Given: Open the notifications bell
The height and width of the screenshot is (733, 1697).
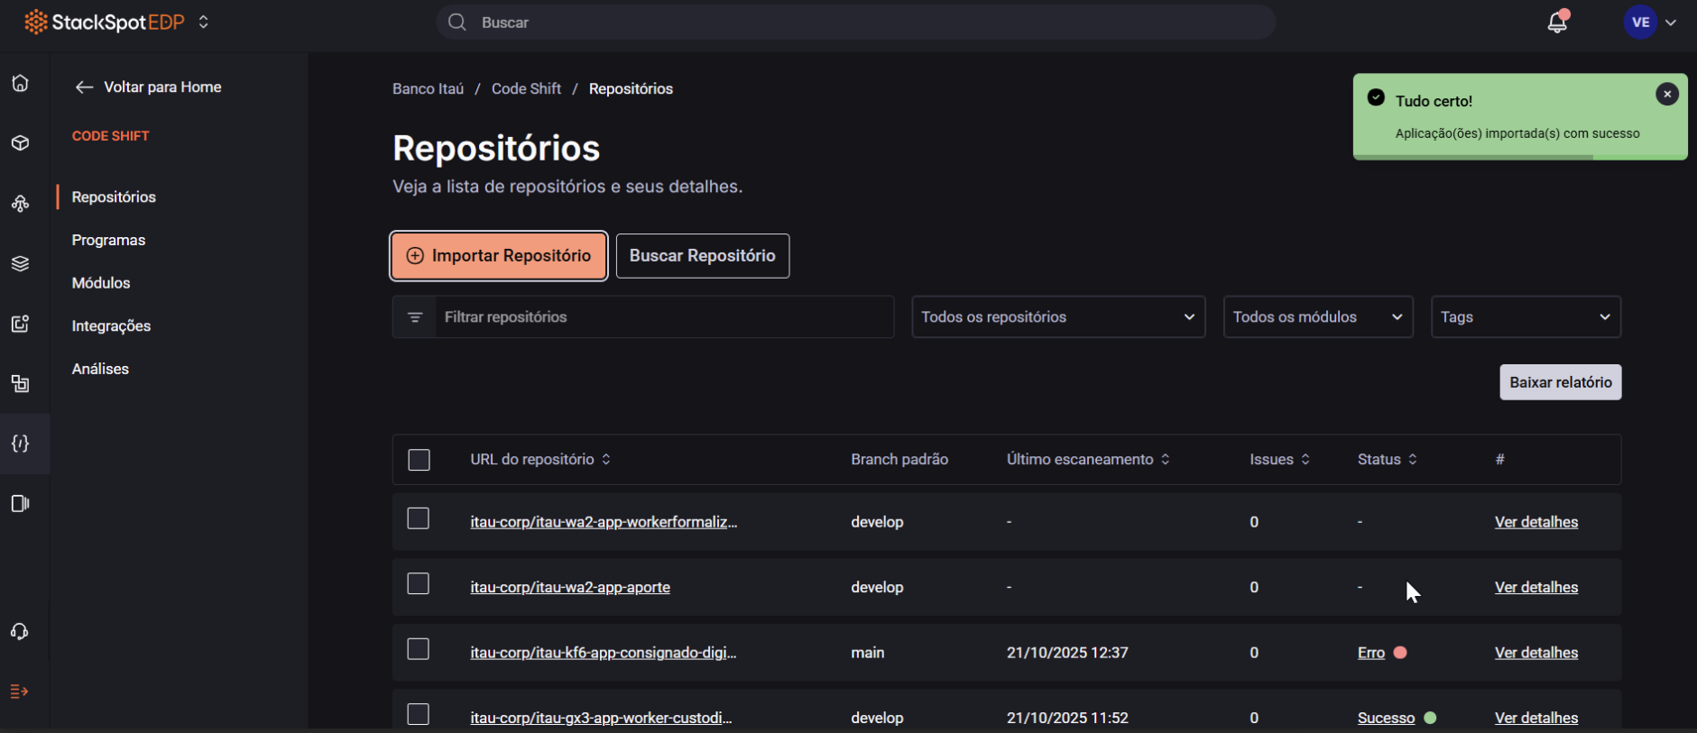Looking at the screenshot, I should click(1556, 23).
